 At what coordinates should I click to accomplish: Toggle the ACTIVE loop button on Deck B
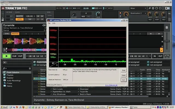[167, 55]
